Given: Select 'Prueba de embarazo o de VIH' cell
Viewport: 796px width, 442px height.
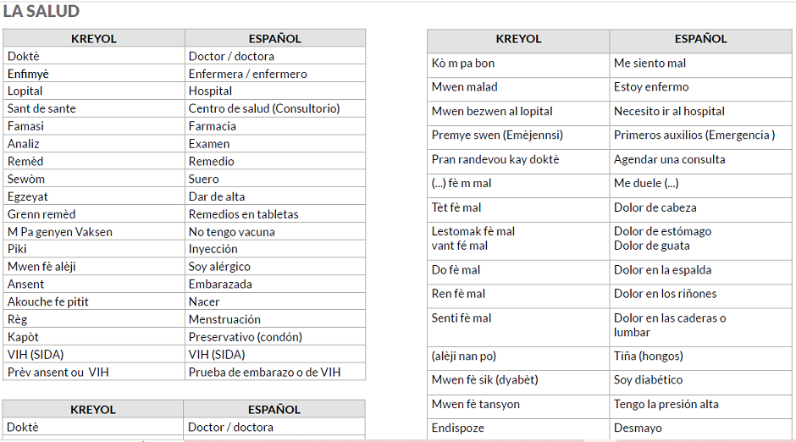Looking at the screenshot, I should pyautogui.click(x=275, y=372).
